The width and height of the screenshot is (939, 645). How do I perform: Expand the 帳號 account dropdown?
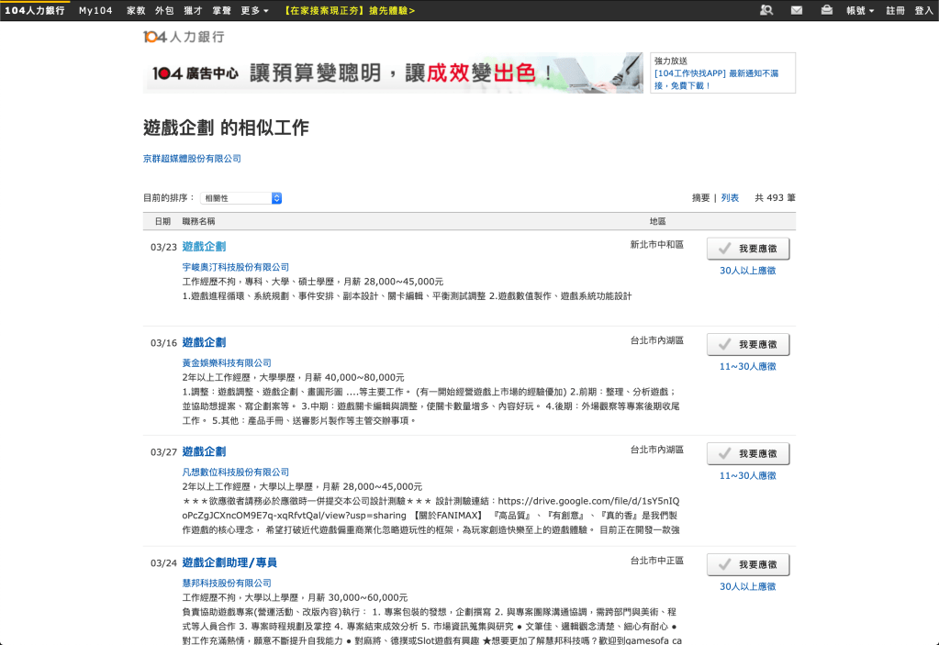[x=860, y=10]
